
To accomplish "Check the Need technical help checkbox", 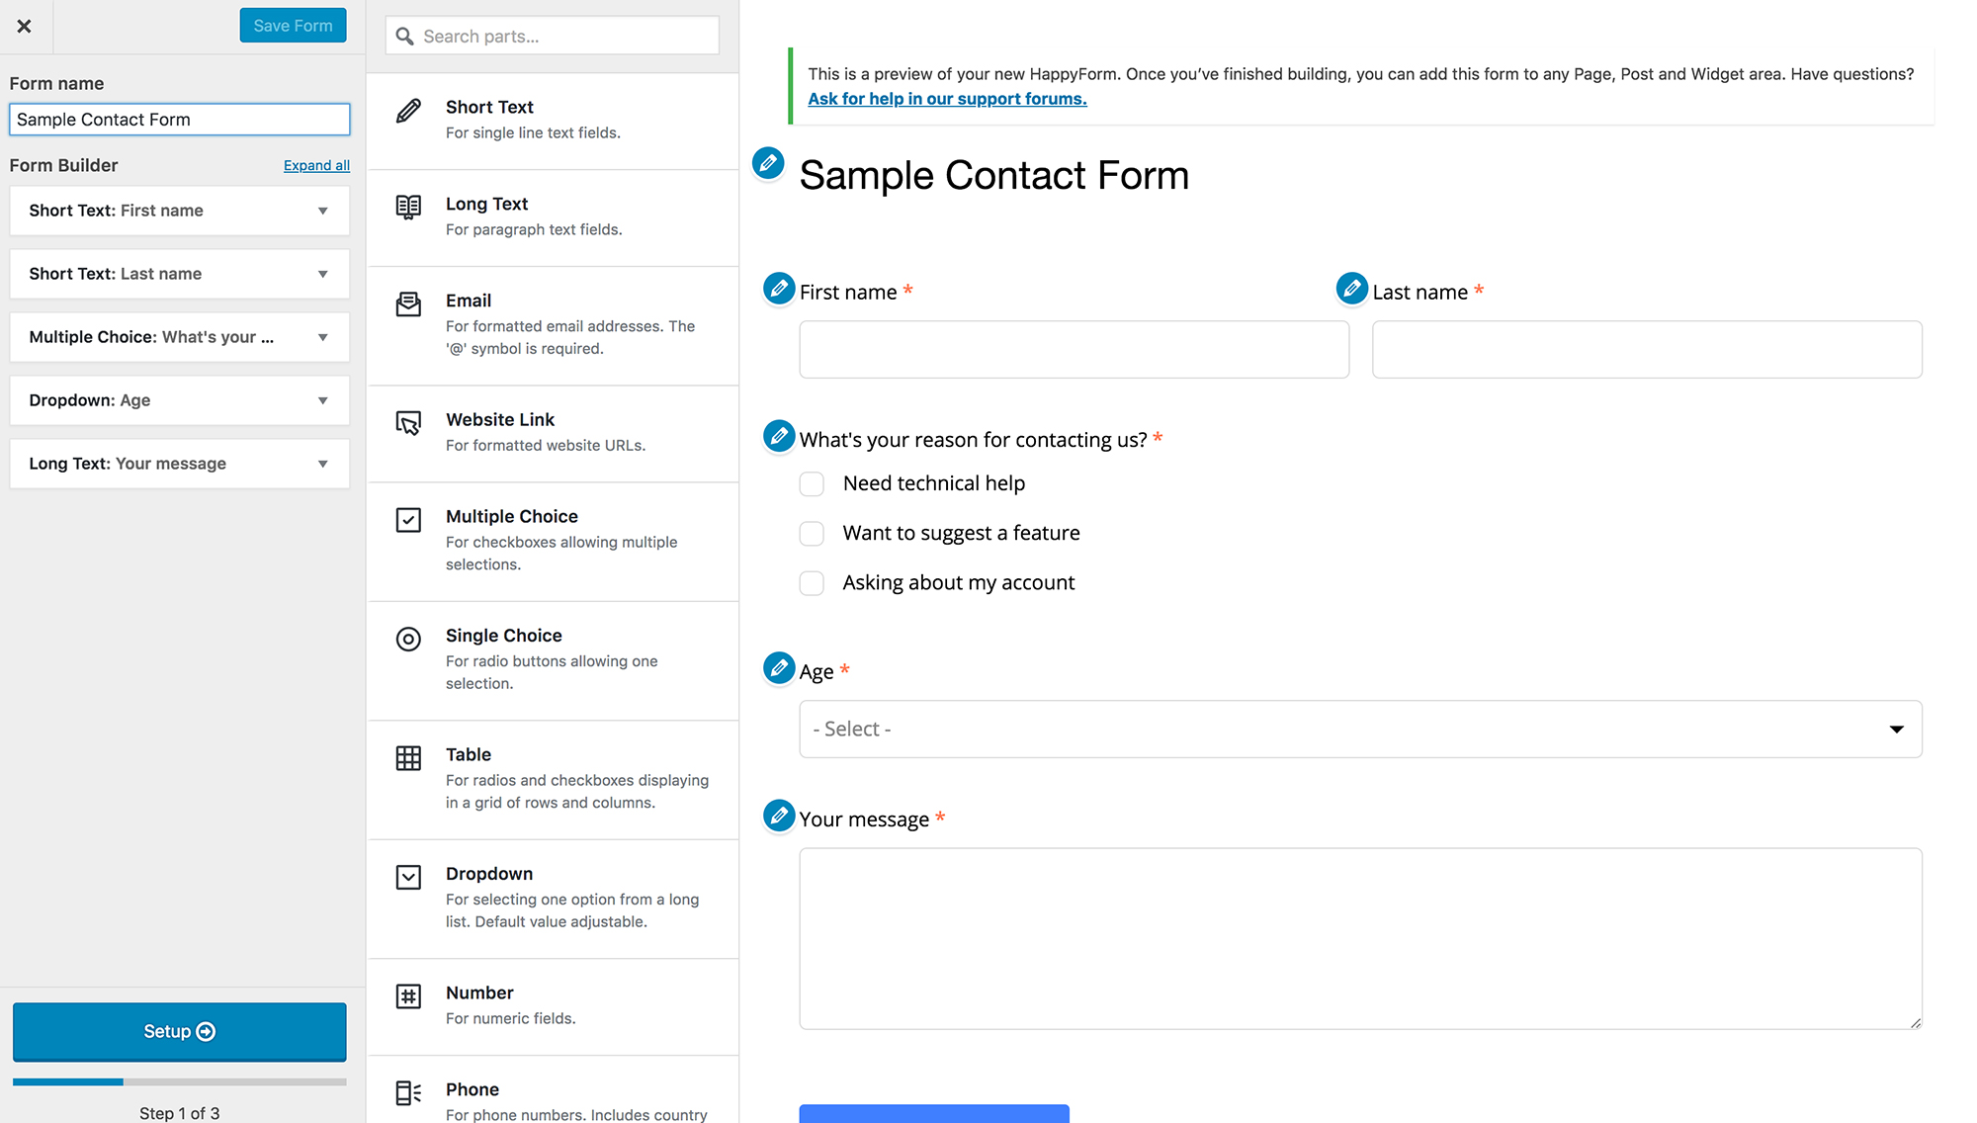I will click(812, 483).
